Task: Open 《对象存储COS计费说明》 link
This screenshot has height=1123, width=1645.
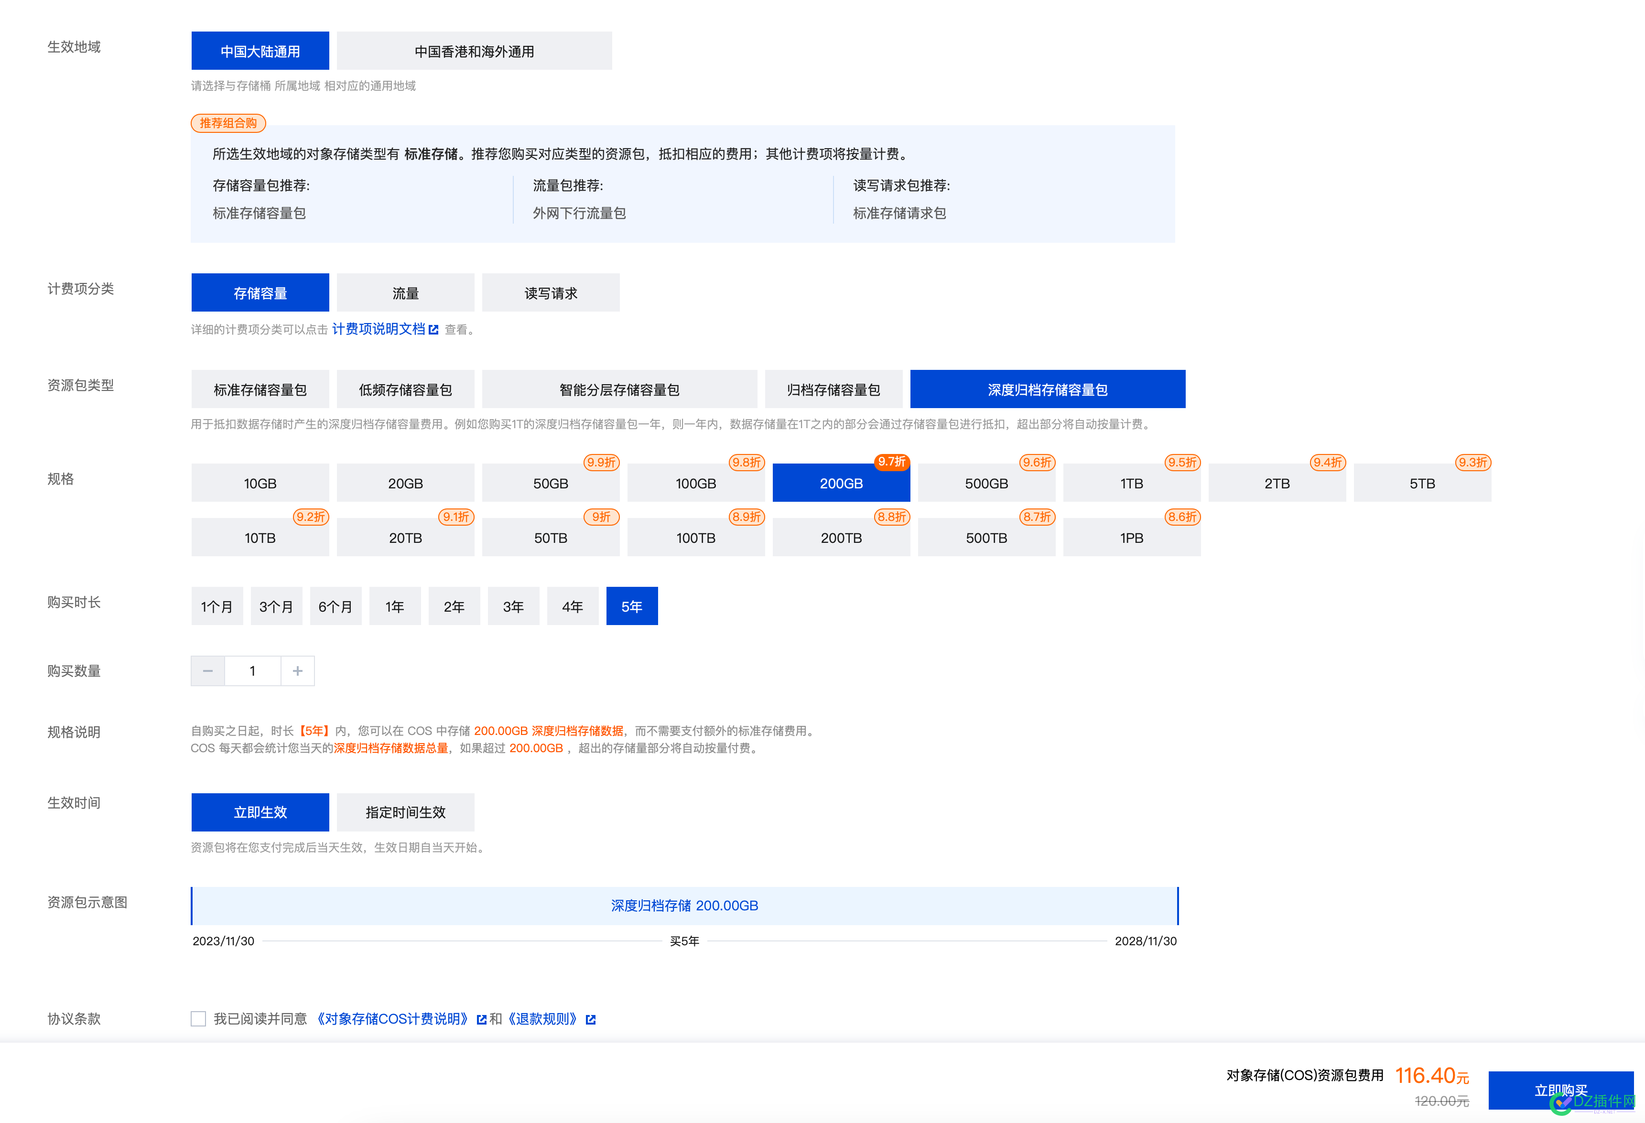Action: pos(393,1019)
